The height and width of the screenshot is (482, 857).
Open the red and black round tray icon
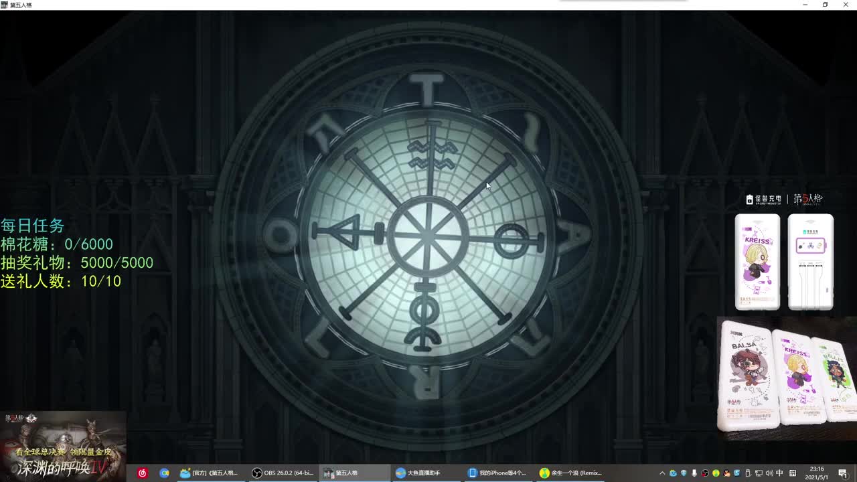[705, 473]
